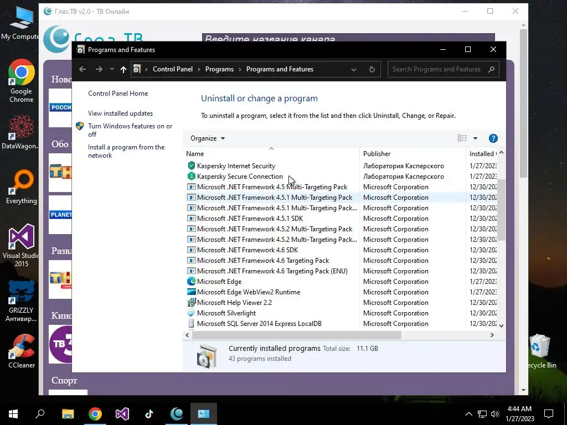Screen dimensions: 567x425
Task: Select Control Panel taskbar button
Action: point(204,414)
